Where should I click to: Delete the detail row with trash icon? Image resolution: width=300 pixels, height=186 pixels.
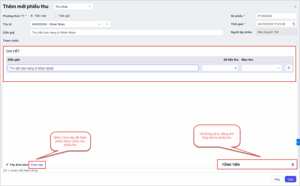click(x=289, y=68)
